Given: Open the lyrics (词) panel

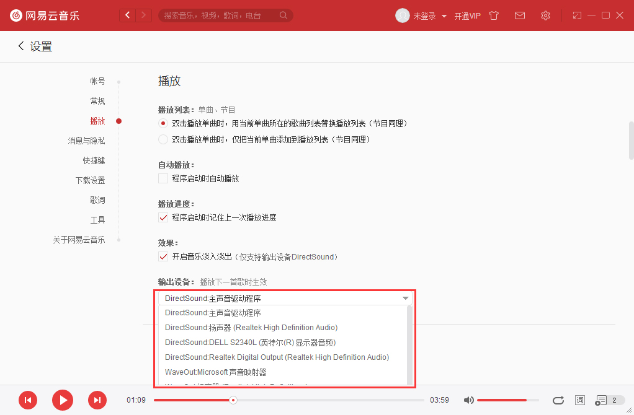Looking at the screenshot, I should [579, 400].
